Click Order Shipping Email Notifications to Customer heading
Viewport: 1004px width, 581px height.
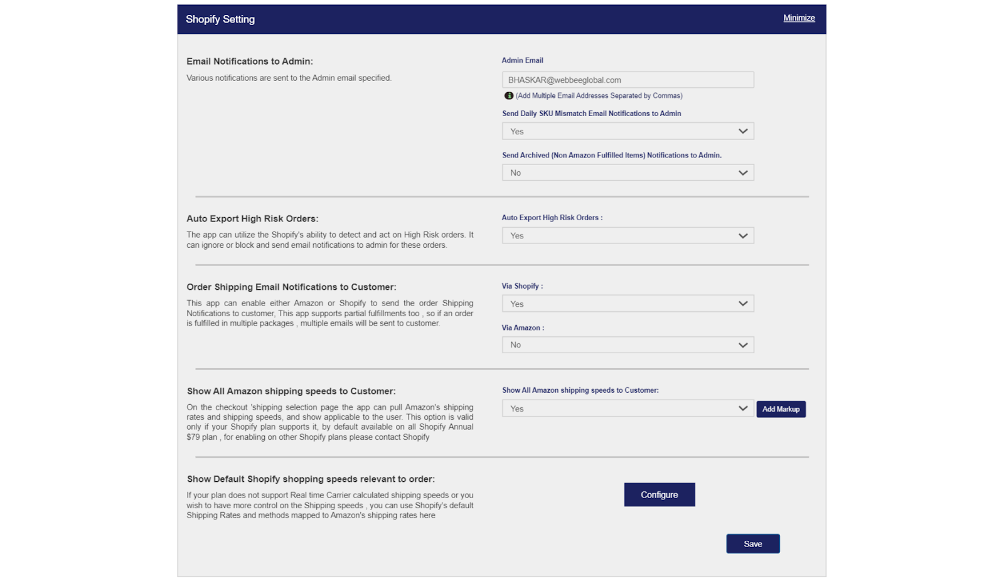click(x=291, y=287)
